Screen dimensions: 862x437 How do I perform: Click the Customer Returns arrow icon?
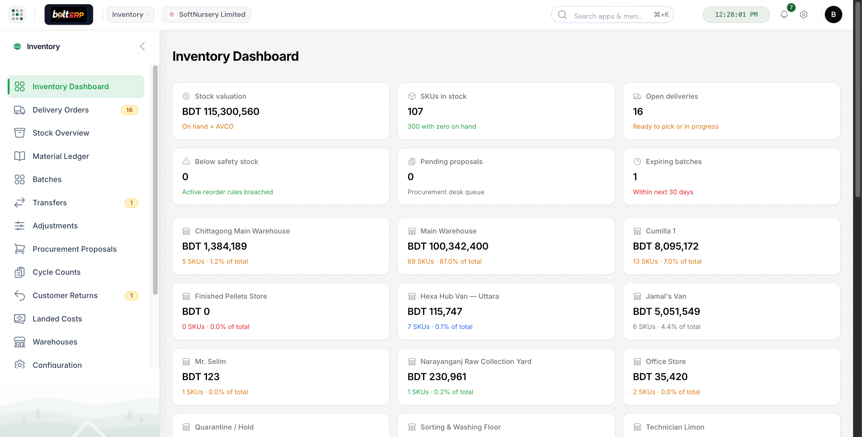point(19,295)
